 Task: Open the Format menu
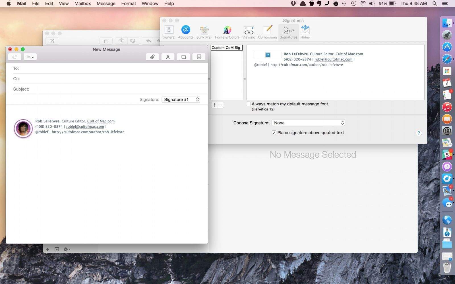click(128, 3)
